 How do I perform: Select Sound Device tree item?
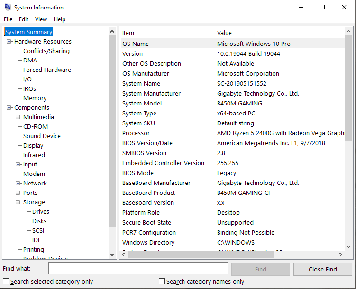(42, 136)
